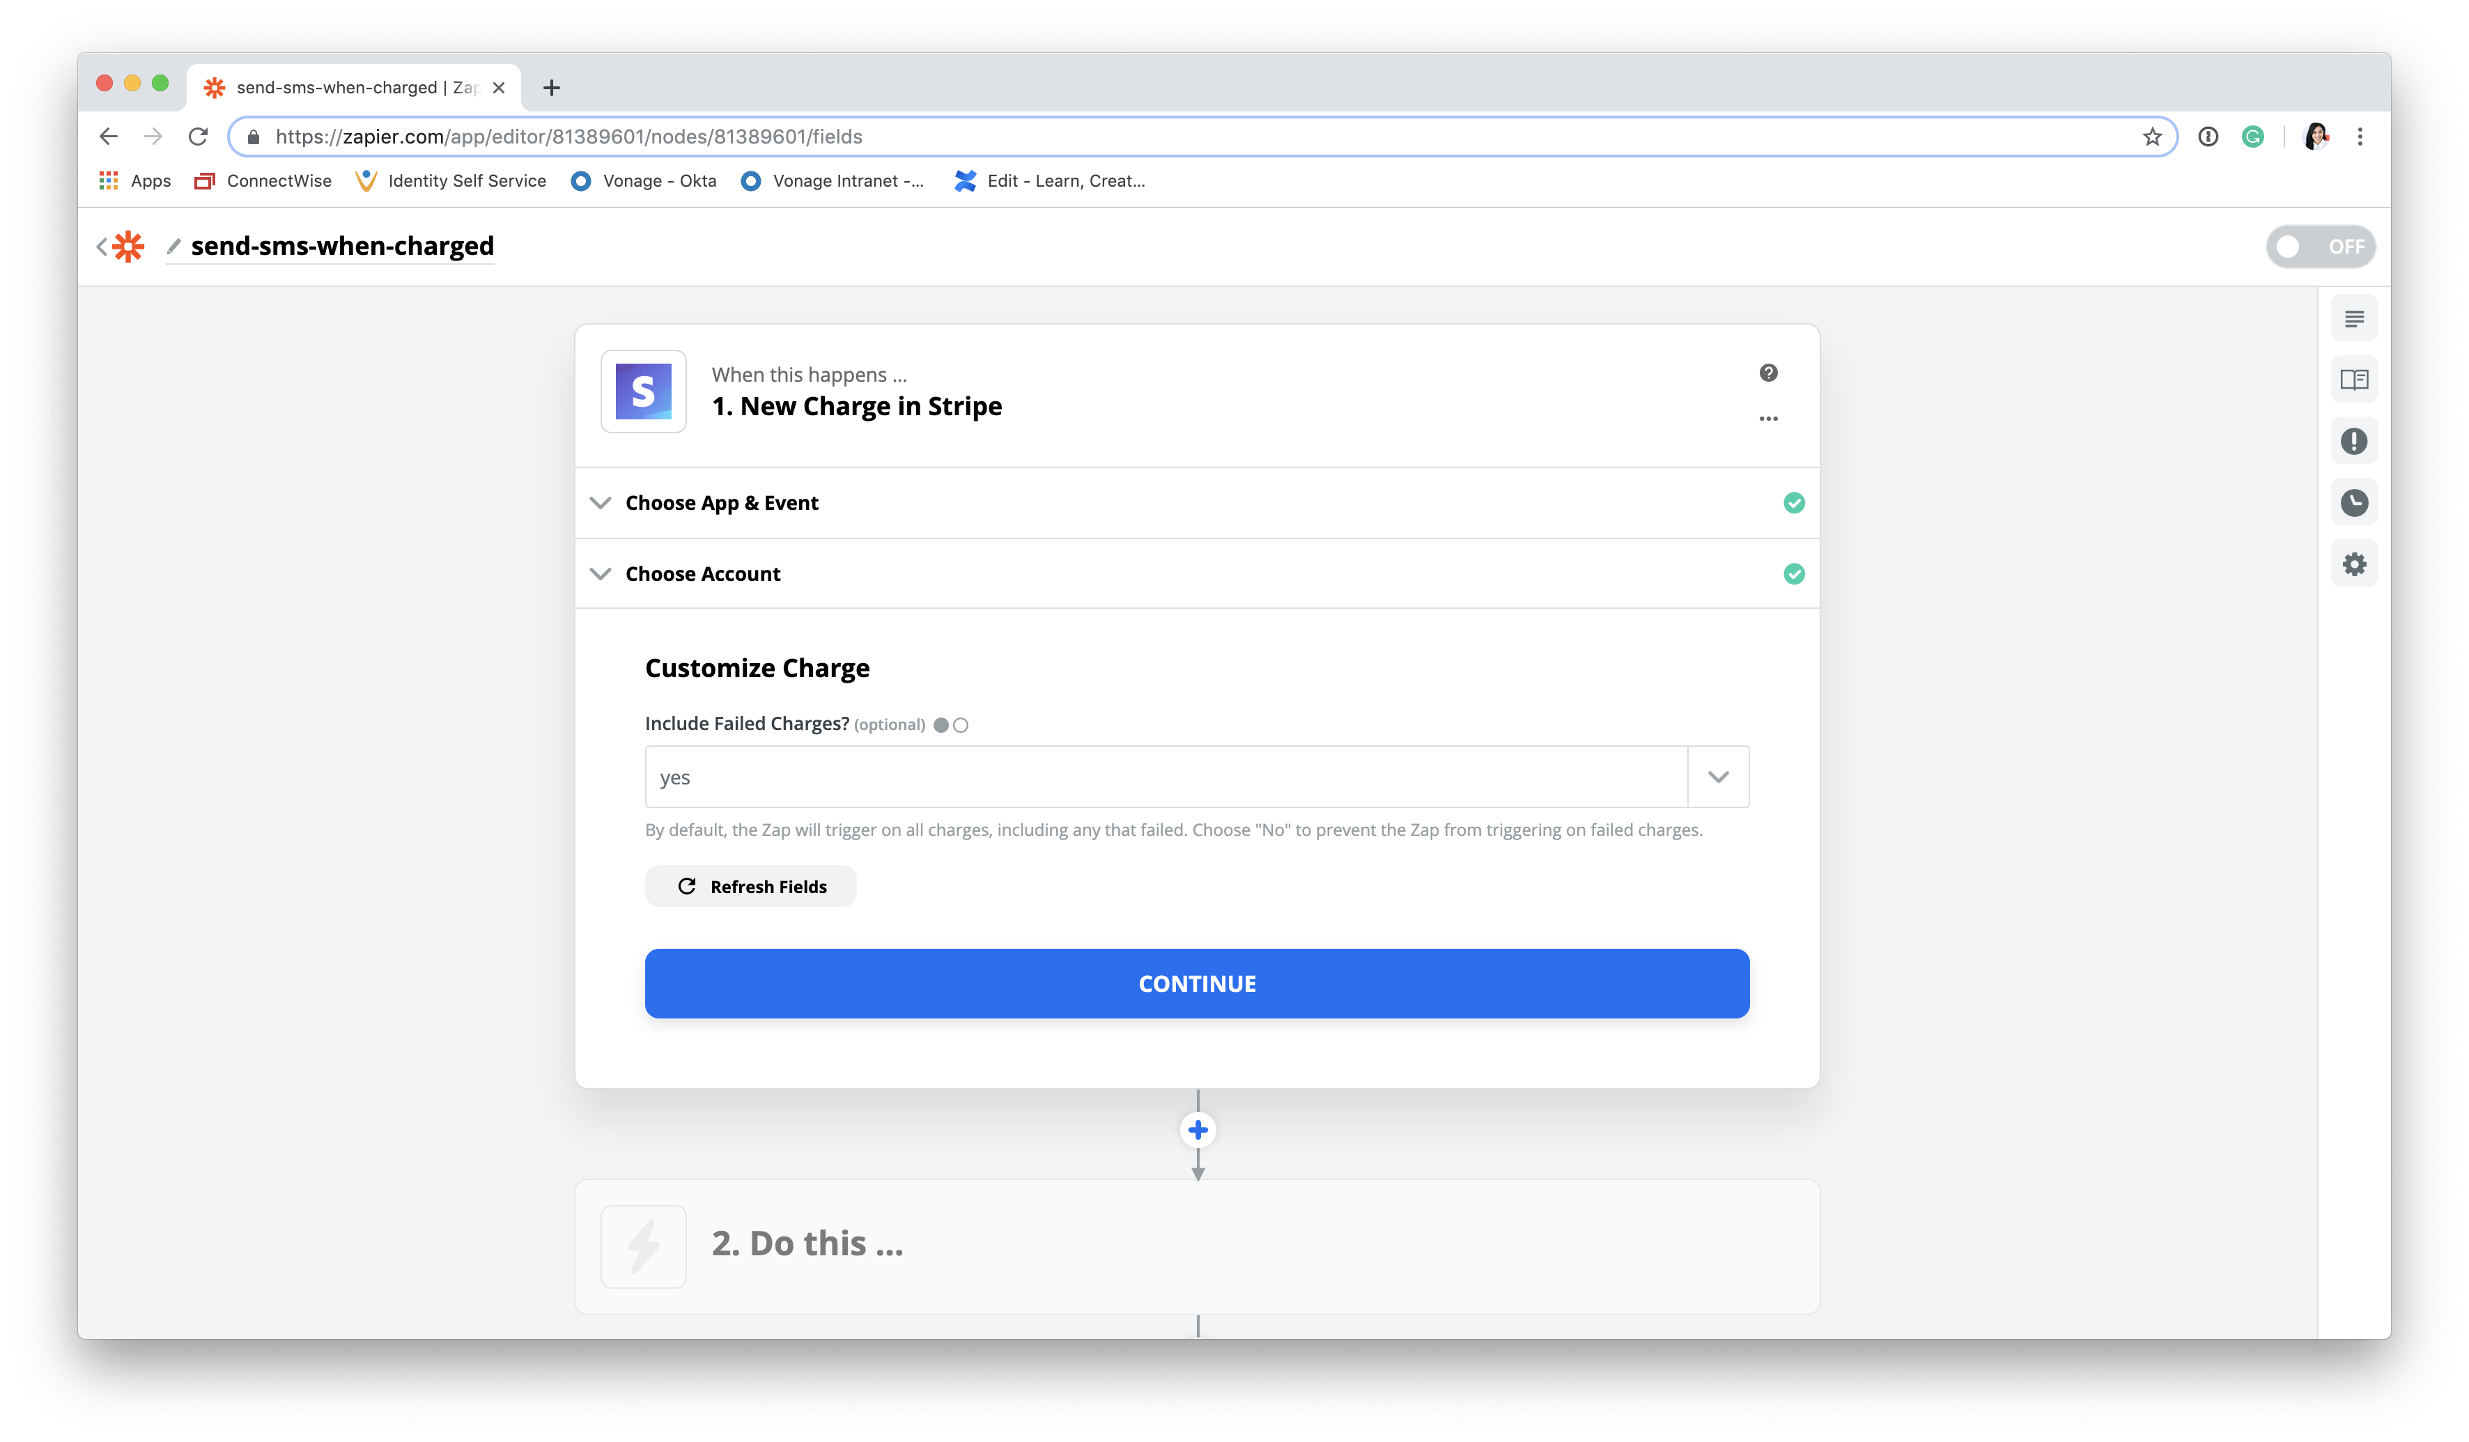Open the settings gear sidebar icon
2469x1442 pixels.
(x=2353, y=564)
